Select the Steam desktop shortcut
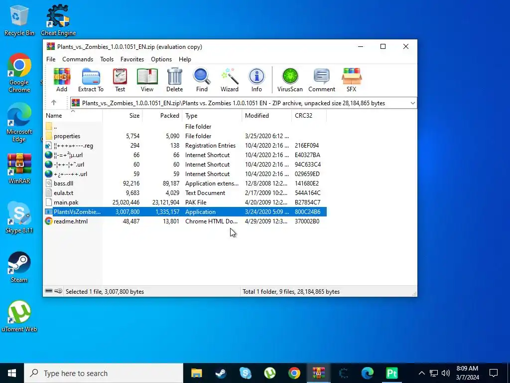Image resolution: width=510 pixels, height=383 pixels. (x=19, y=267)
